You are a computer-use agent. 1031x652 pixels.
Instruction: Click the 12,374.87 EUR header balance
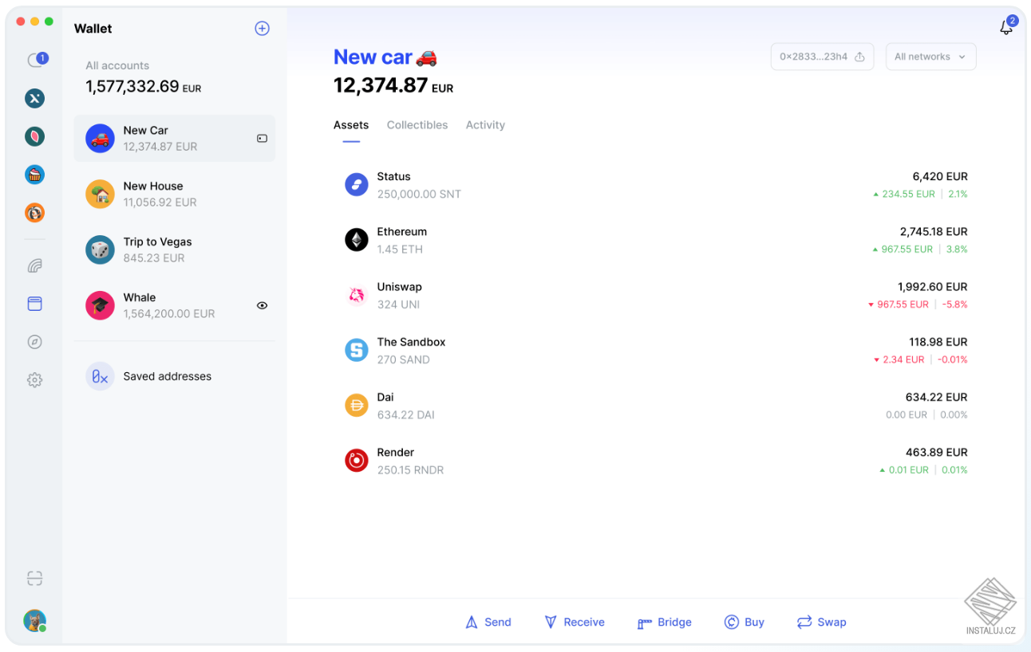(393, 85)
